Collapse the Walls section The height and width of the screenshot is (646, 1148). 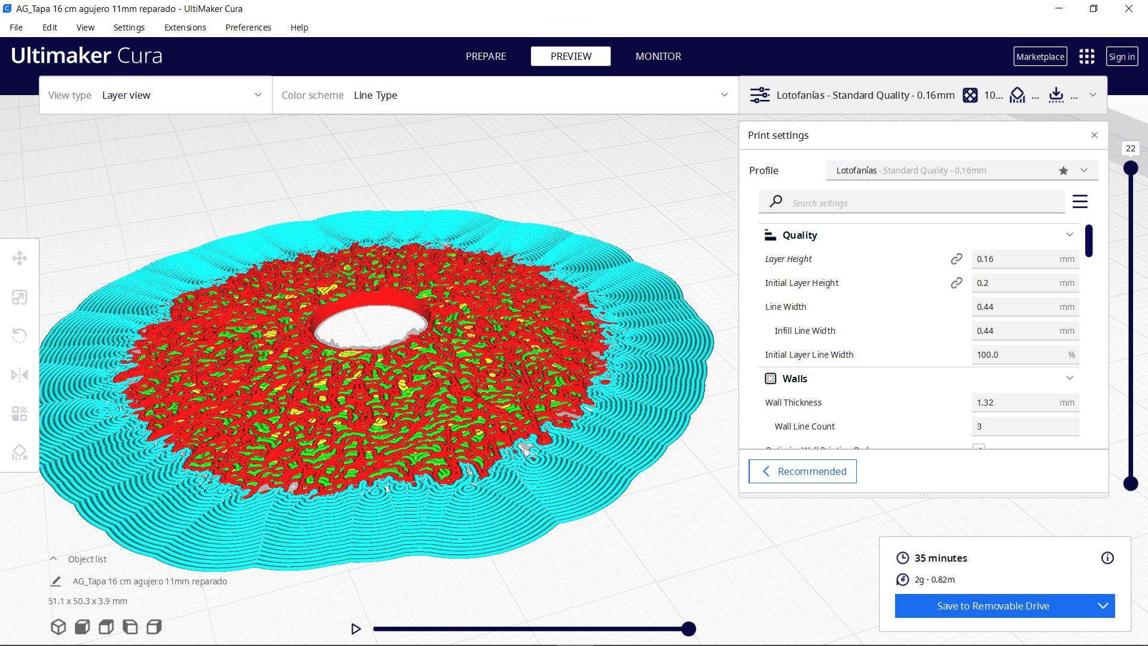1070,378
